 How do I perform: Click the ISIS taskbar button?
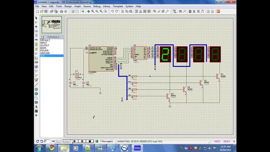tap(137, 148)
